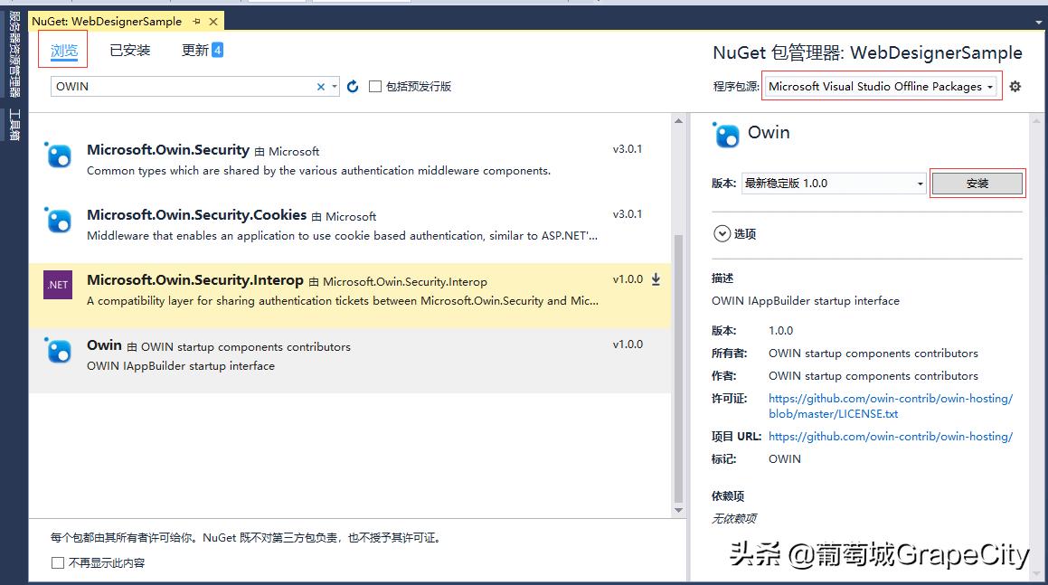Click the .NET icon on Microsoft.Owin.Security.Interop
The height and width of the screenshot is (585, 1048).
(58, 285)
